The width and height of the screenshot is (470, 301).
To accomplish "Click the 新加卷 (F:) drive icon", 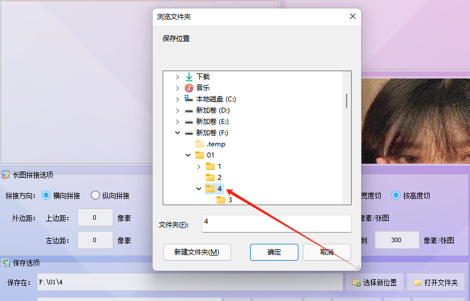I will pyautogui.click(x=189, y=133).
